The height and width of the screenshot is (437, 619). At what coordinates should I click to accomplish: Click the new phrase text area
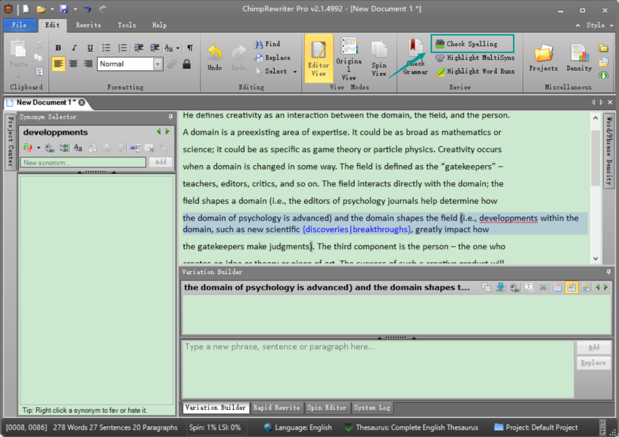point(378,369)
